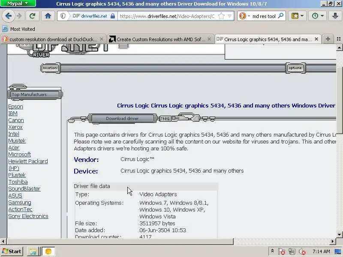Click the md res tool search field

pos(264,16)
